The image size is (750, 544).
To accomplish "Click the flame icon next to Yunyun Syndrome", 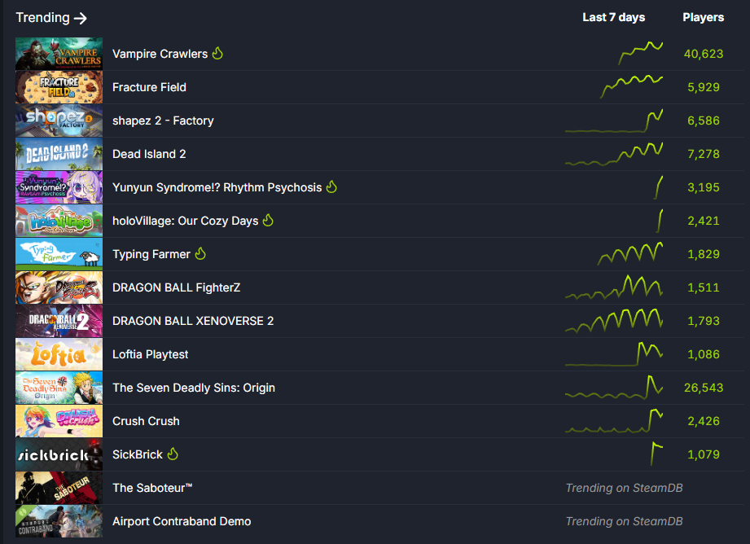I will pos(331,186).
